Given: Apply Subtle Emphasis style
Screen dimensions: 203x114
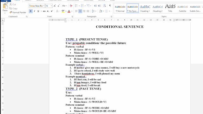Looking at the screenshot, I should tap(195, 9).
